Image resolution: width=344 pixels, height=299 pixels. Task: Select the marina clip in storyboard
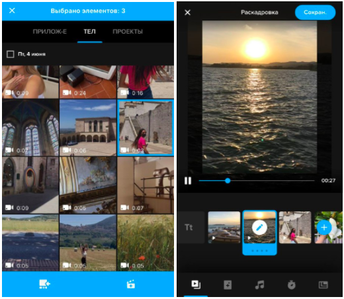click(224, 227)
